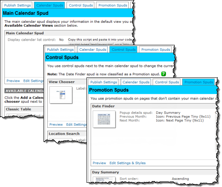222x187 pixels.
Task: Click Edit Settings link under View Chooser
Action: (x=76, y=124)
